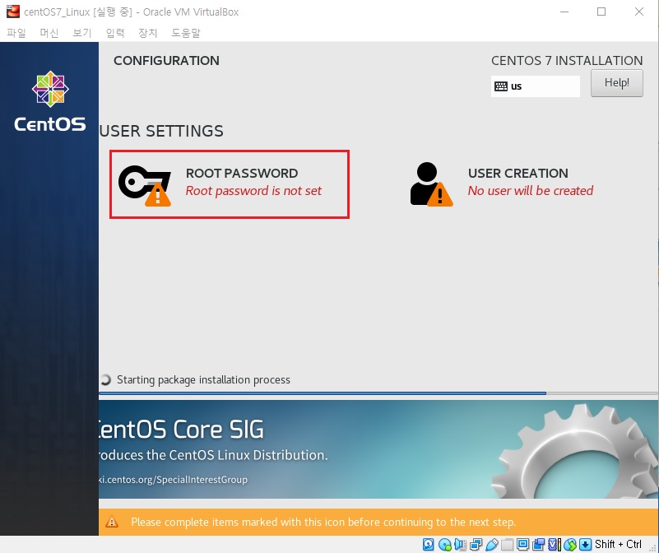The width and height of the screenshot is (659, 553).
Task: Click the hard disk activity status icon
Action: point(429,544)
